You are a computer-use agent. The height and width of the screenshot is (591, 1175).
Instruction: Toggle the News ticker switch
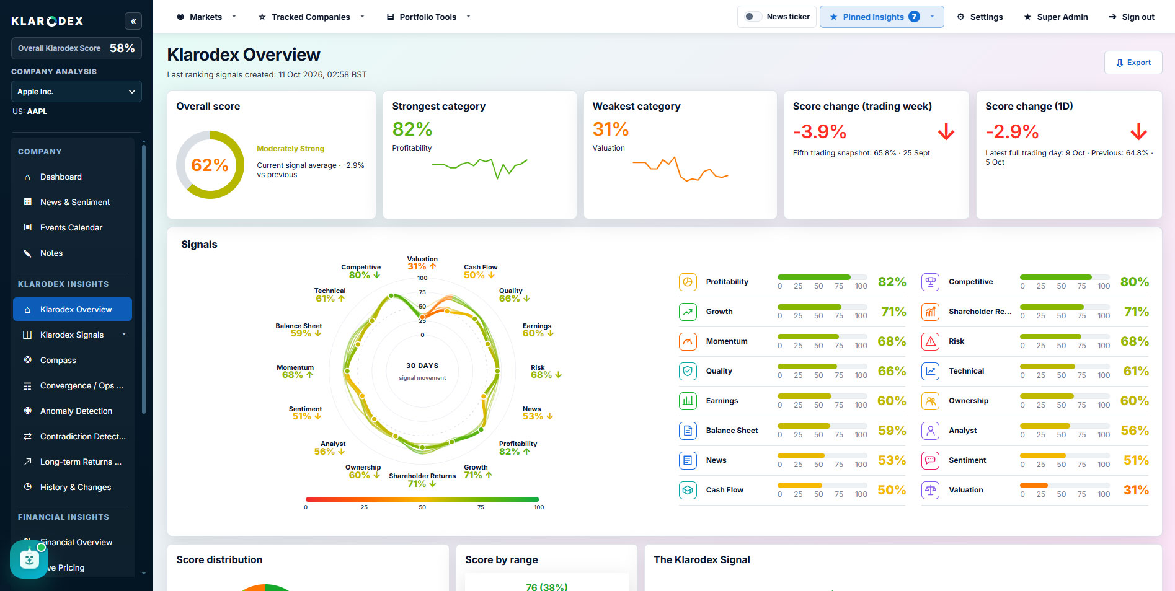[753, 17]
